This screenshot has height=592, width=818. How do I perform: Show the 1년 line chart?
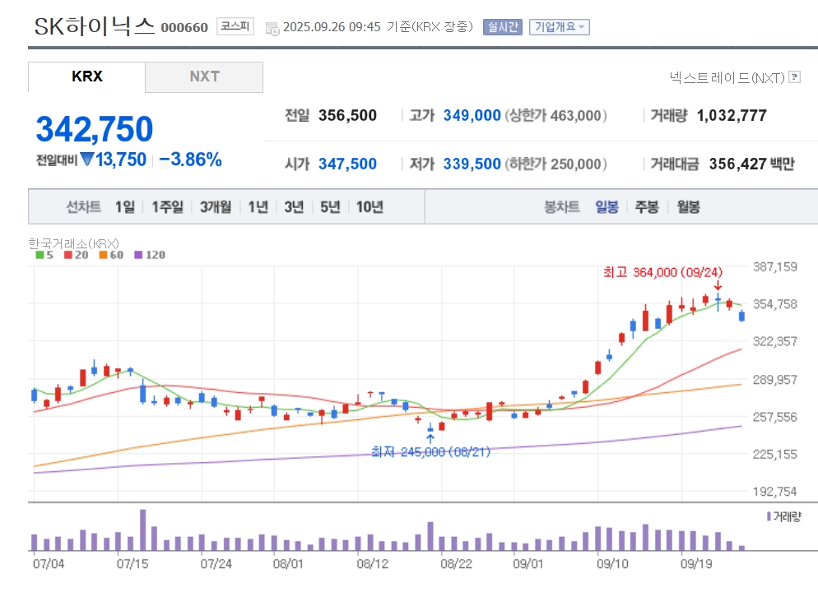pos(258,207)
